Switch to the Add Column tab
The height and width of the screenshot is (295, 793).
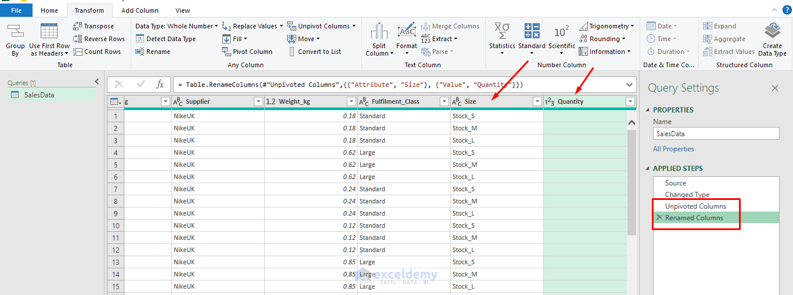[x=140, y=10]
